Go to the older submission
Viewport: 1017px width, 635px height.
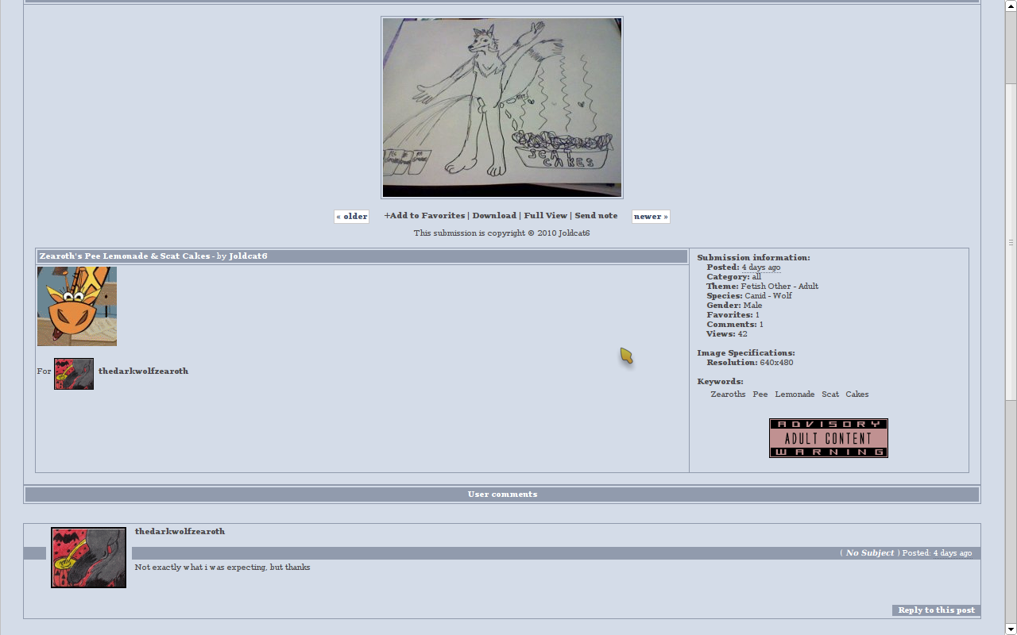pos(351,217)
